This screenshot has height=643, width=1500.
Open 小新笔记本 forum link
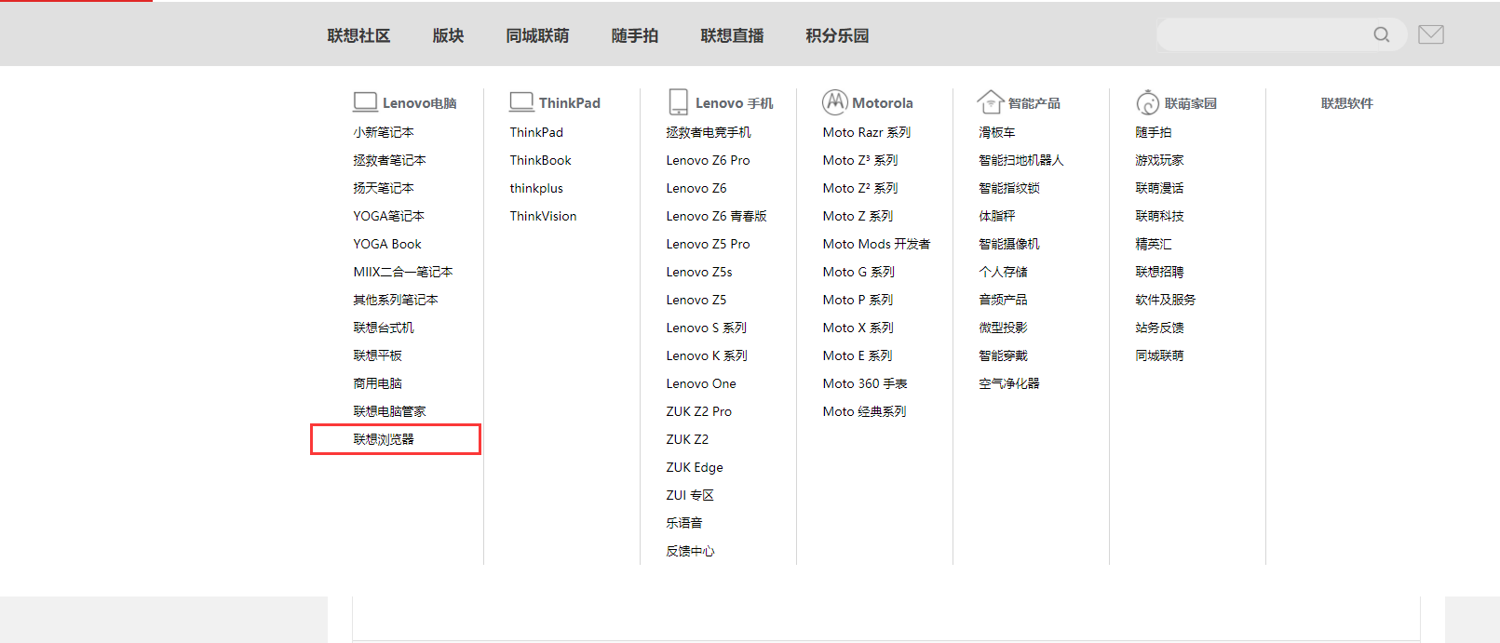coord(384,132)
